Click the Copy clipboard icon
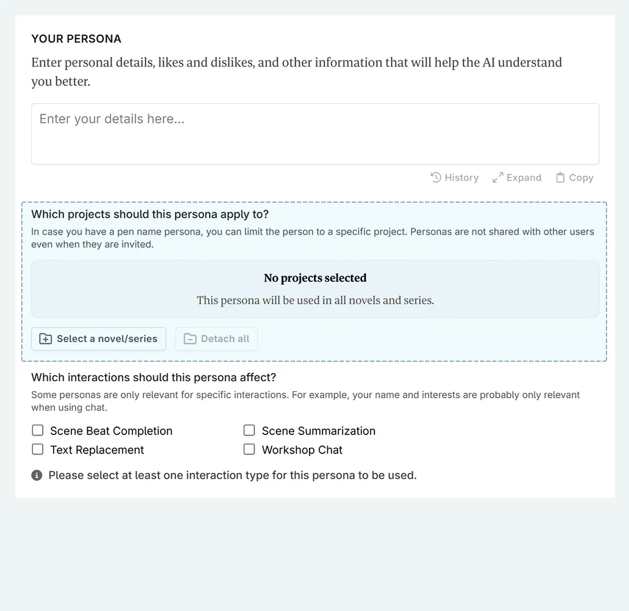 (560, 178)
